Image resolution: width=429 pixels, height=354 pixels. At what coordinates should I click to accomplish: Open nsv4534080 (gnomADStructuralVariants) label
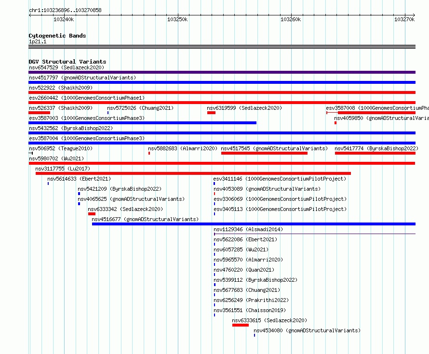(307, 330)
